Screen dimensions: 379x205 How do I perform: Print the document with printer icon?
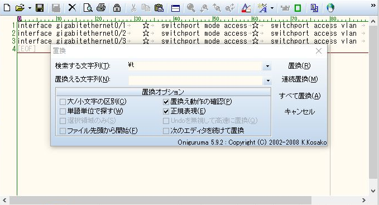[x=101, y=8]
